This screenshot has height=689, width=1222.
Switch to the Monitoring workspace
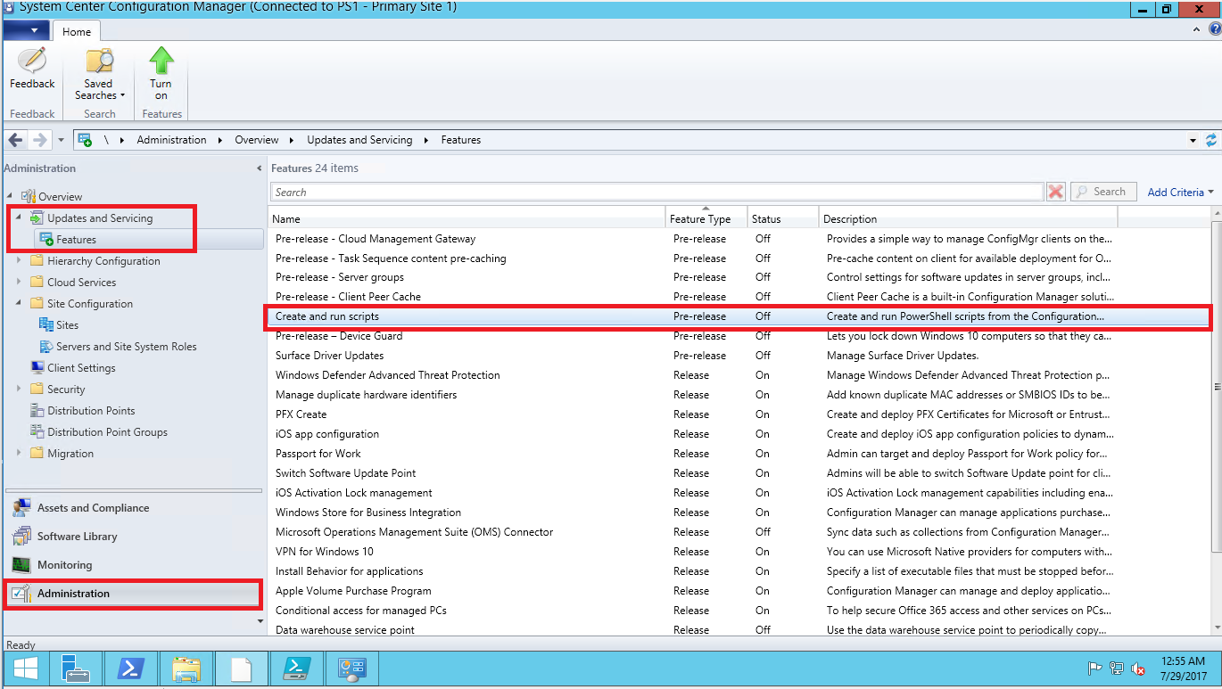pyautogui.click(x=134, y=564)
